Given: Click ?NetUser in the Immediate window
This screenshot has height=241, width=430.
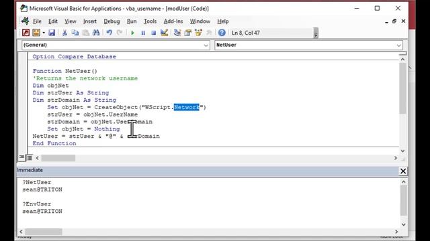Looking at the screenshot, I should pos(37,182).
